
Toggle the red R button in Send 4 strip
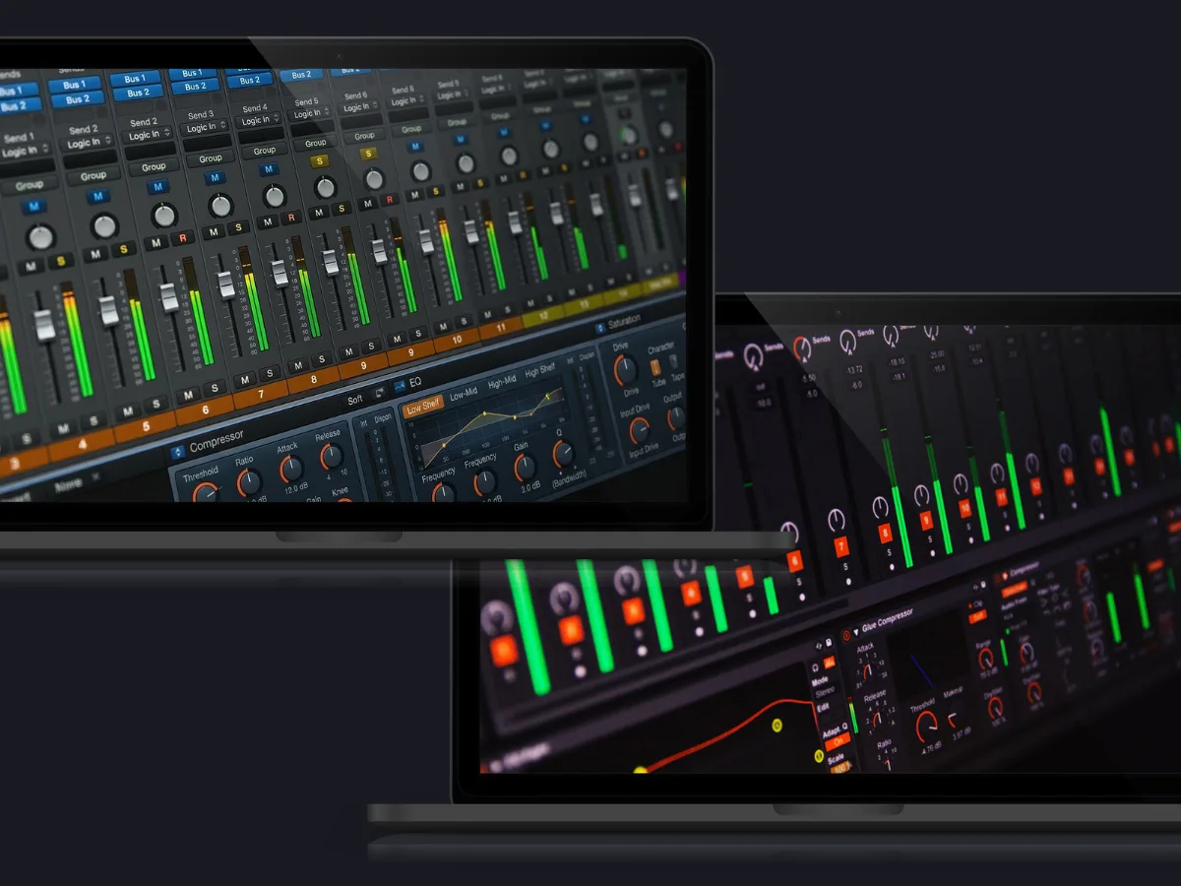(290, 219)
